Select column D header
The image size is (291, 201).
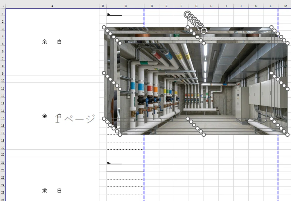(152, 6)
